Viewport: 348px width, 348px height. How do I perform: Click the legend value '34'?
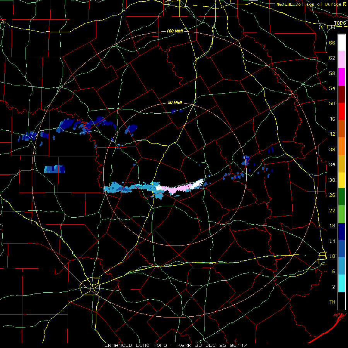click(332, 165)
